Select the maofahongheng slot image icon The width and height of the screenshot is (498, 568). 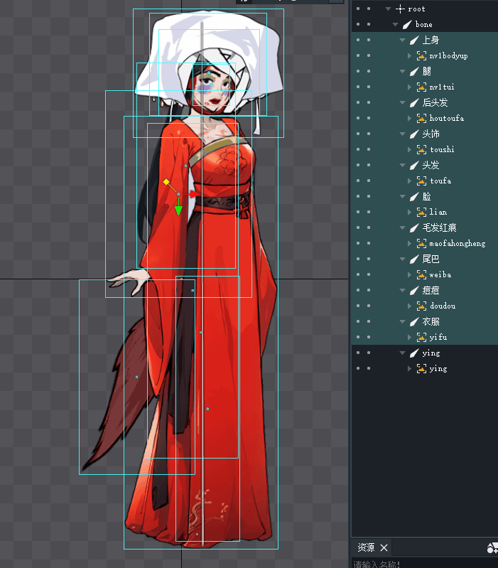[421, 243]
